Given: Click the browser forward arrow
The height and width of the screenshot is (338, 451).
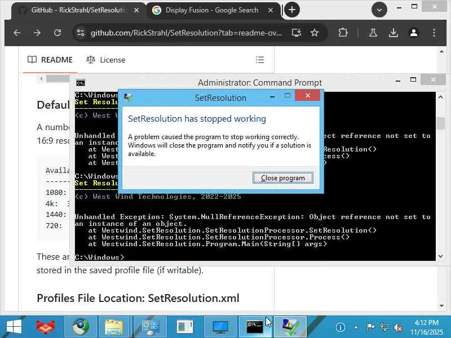Looking at the screenshot, I should [x=37, y=33].
